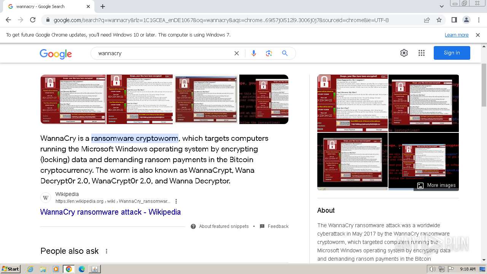Open the network tray icon
This screenshot has width=487, height=274.
click(x=442, y=269)
